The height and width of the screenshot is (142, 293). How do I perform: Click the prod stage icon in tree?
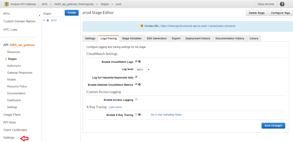48,20
